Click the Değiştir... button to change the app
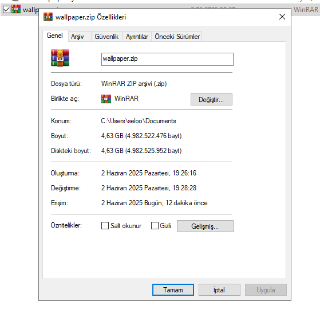Viewport: 320px width, 321px height. coord(211,100)
